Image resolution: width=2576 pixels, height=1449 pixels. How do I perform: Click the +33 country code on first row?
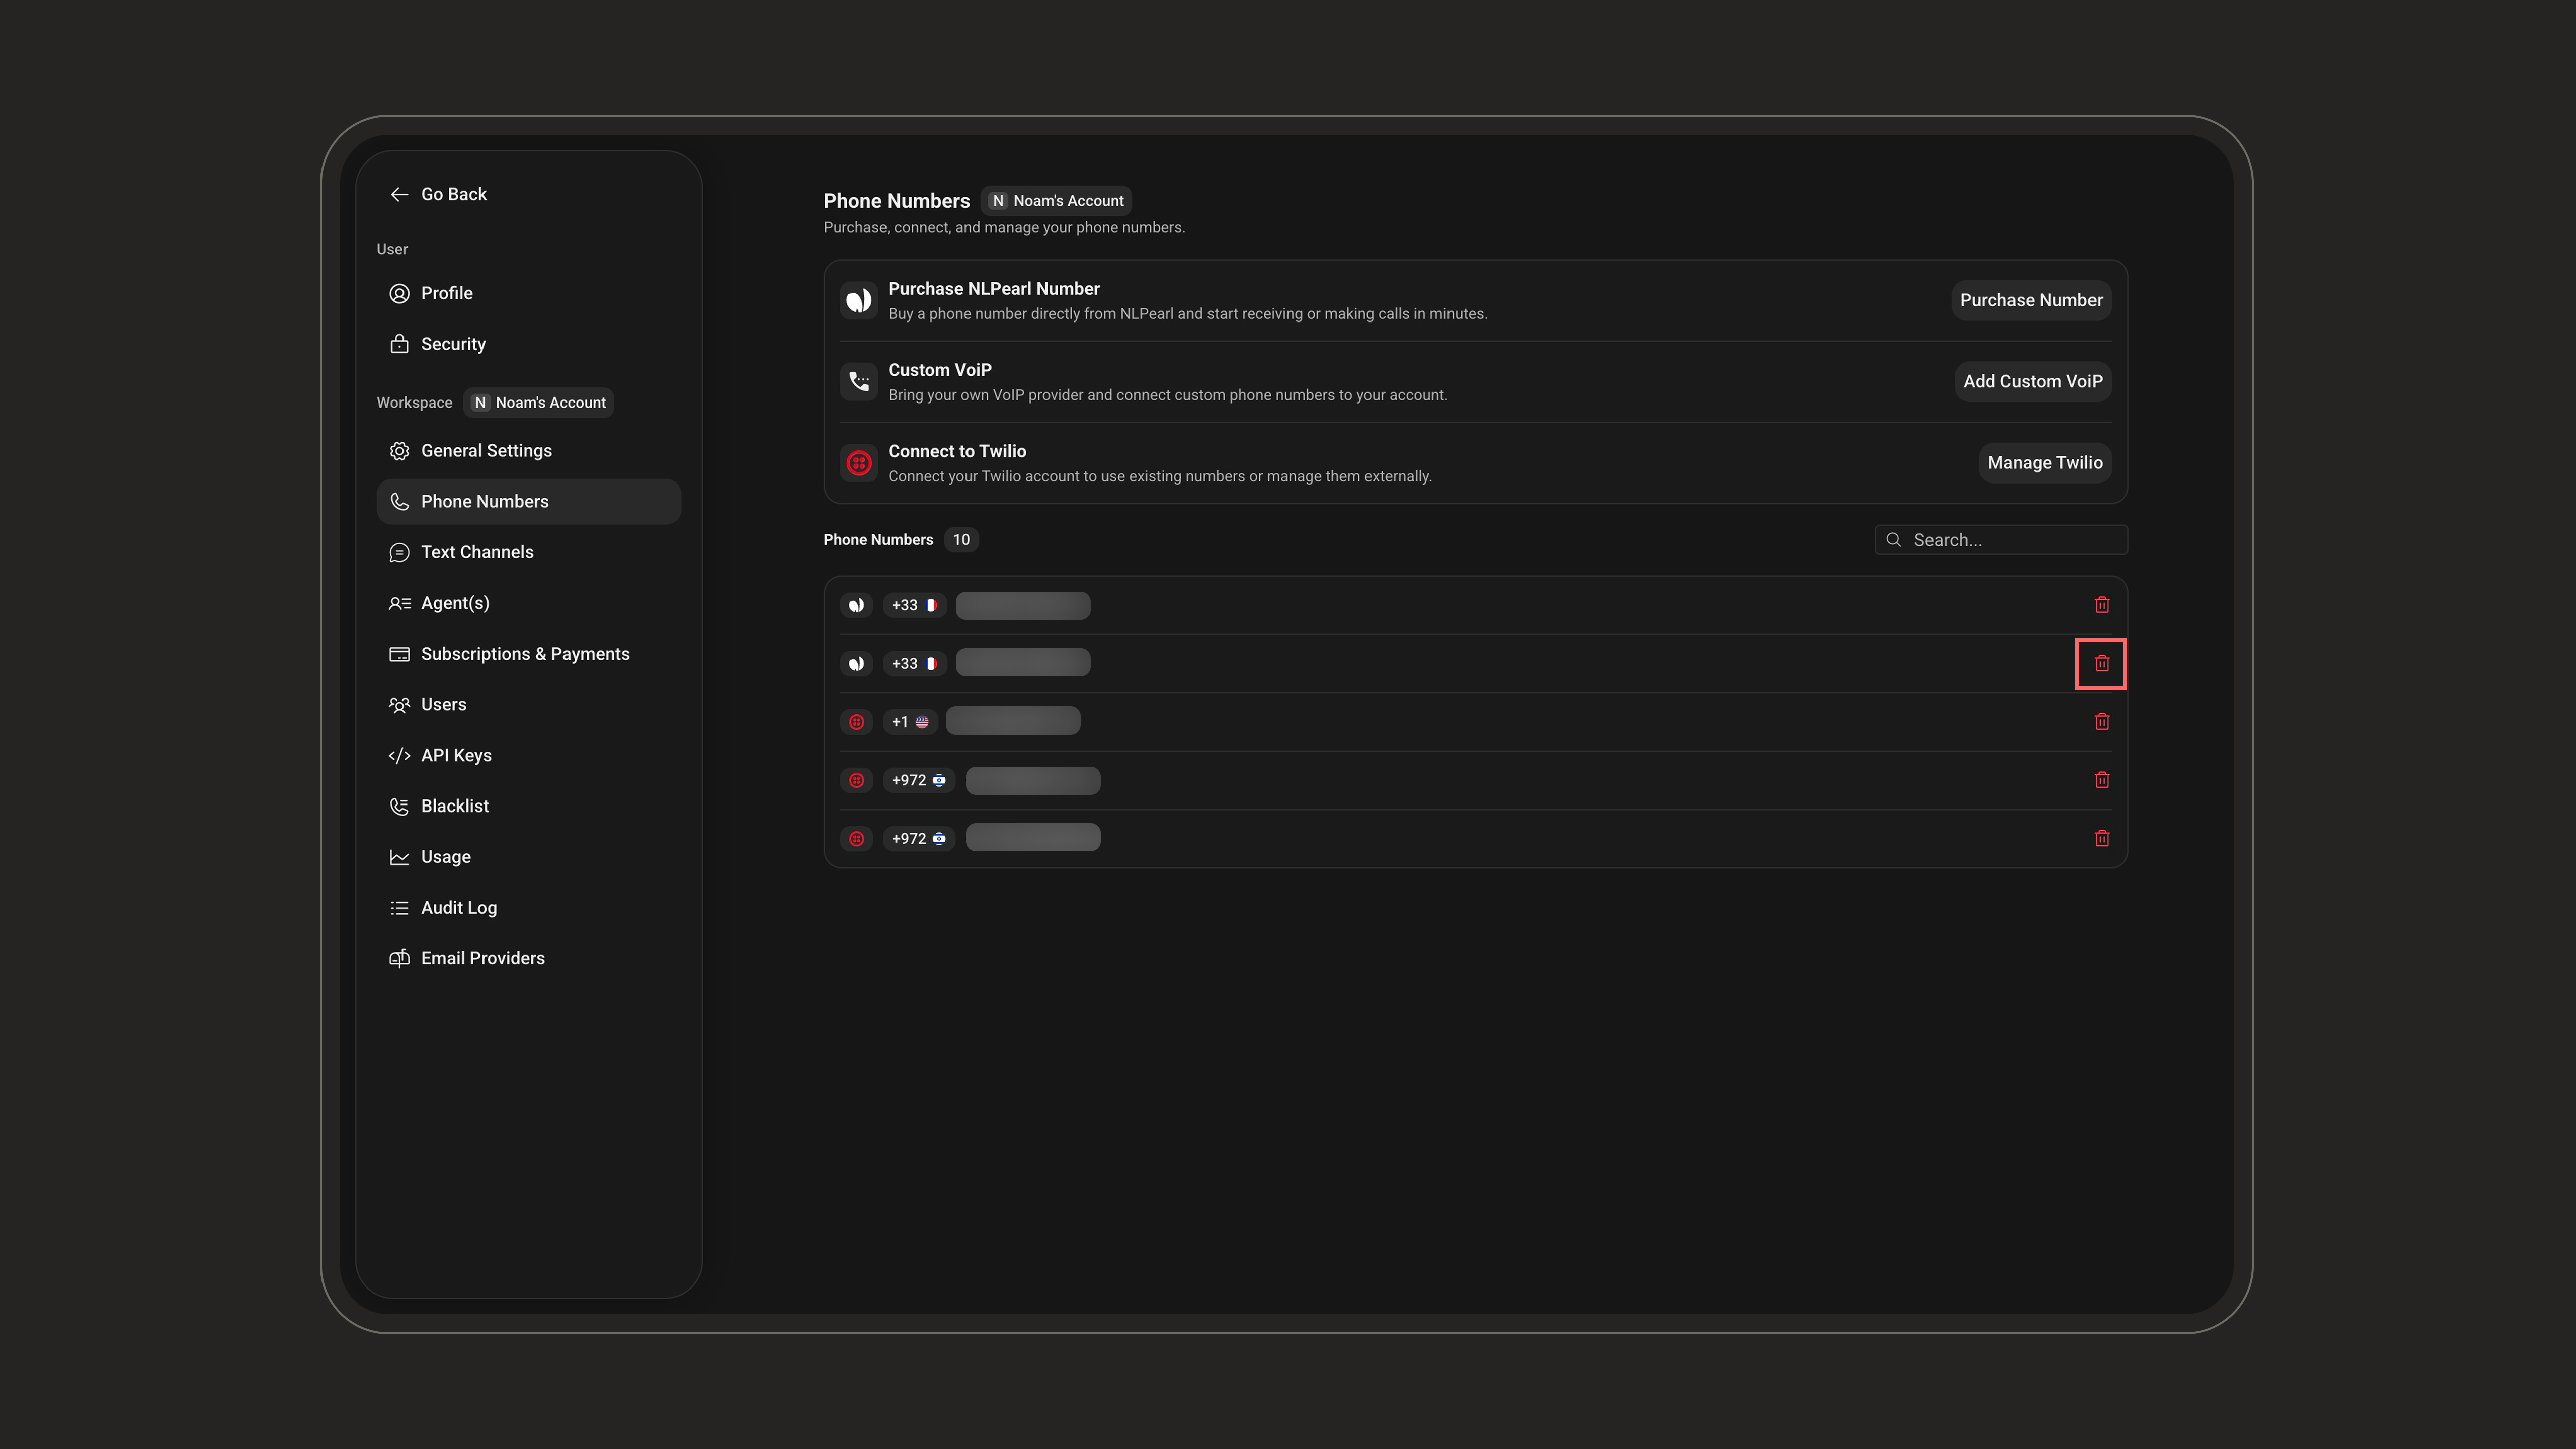click(914, 605)
